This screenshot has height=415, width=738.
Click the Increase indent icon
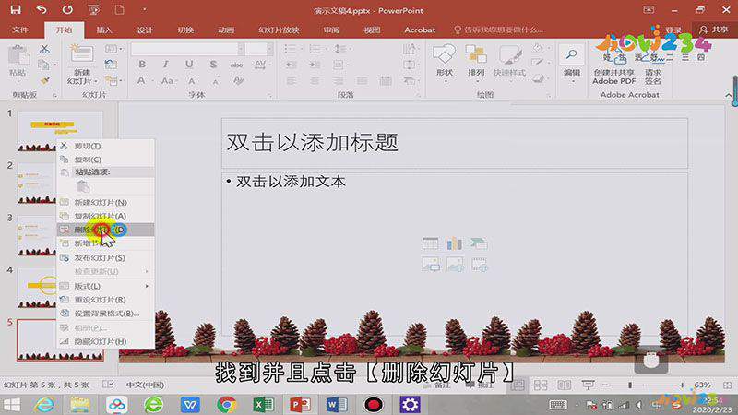tap(315, 65)
